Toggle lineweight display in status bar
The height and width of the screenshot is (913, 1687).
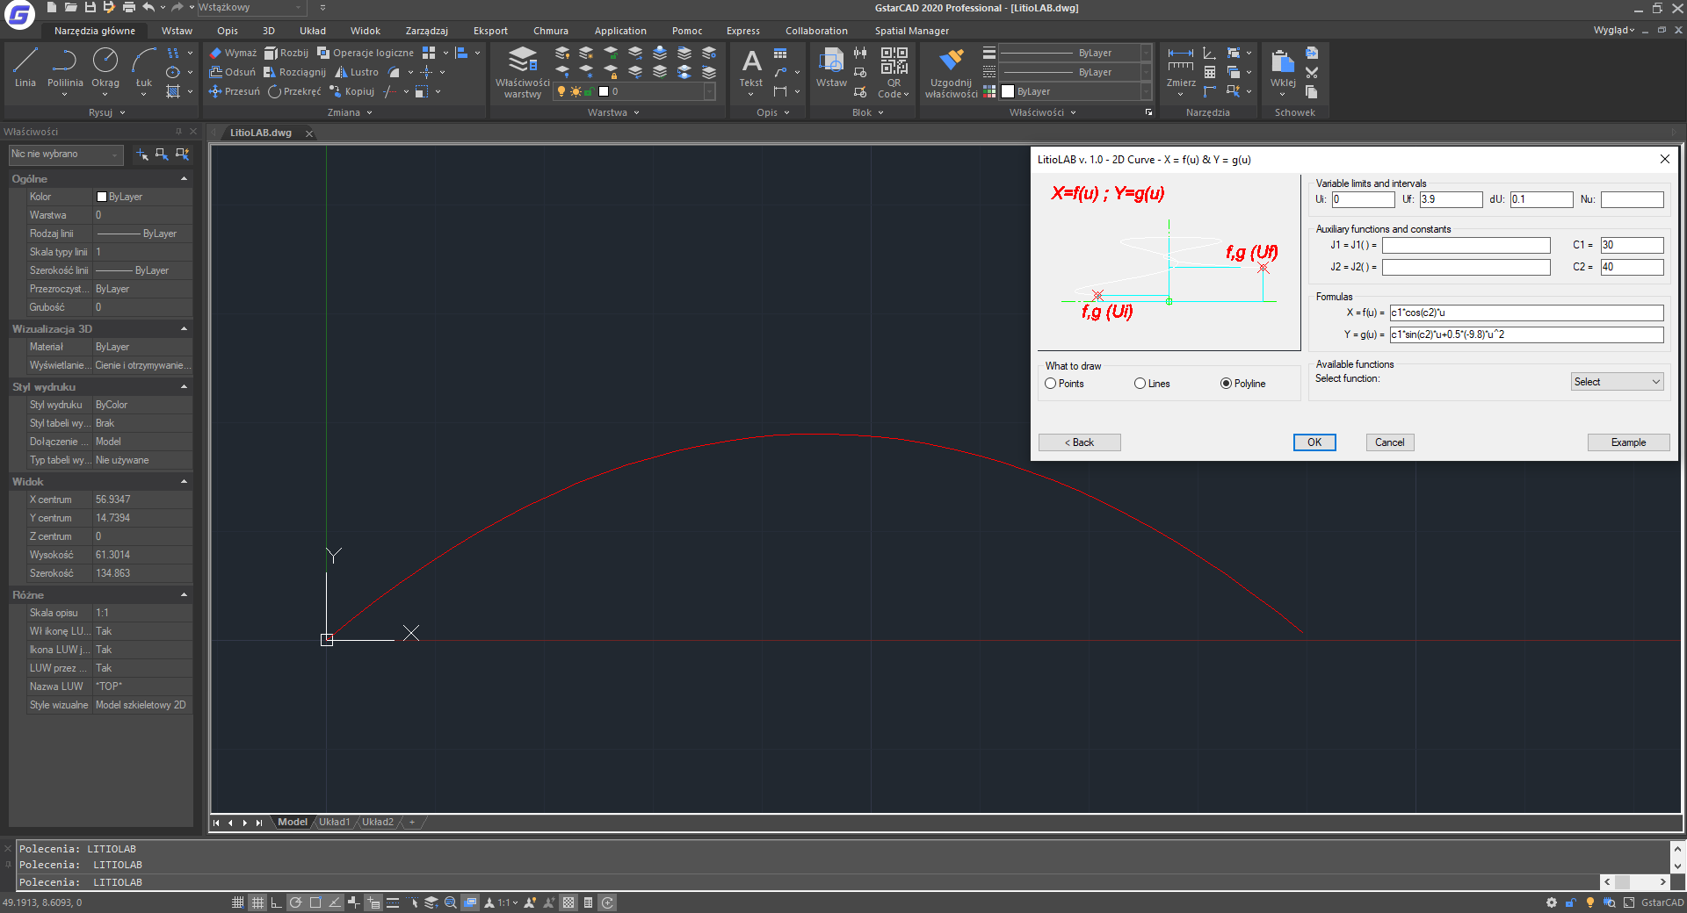[393, 902]
